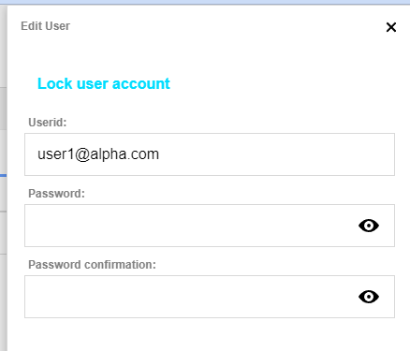Viewport: 410px width, 351px height.
Task: Click the Password: label
Action: coord(56,194)
